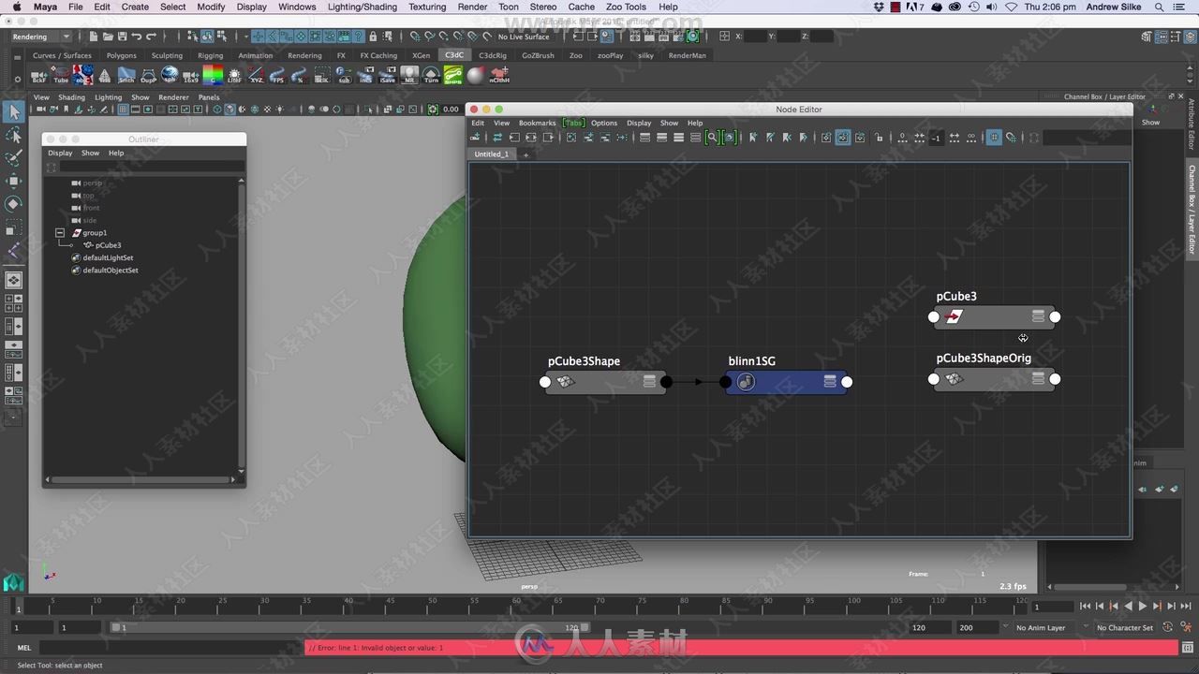
Task: Toggle pCube3Shape node view mode button
Action: (x=649, y=381)
